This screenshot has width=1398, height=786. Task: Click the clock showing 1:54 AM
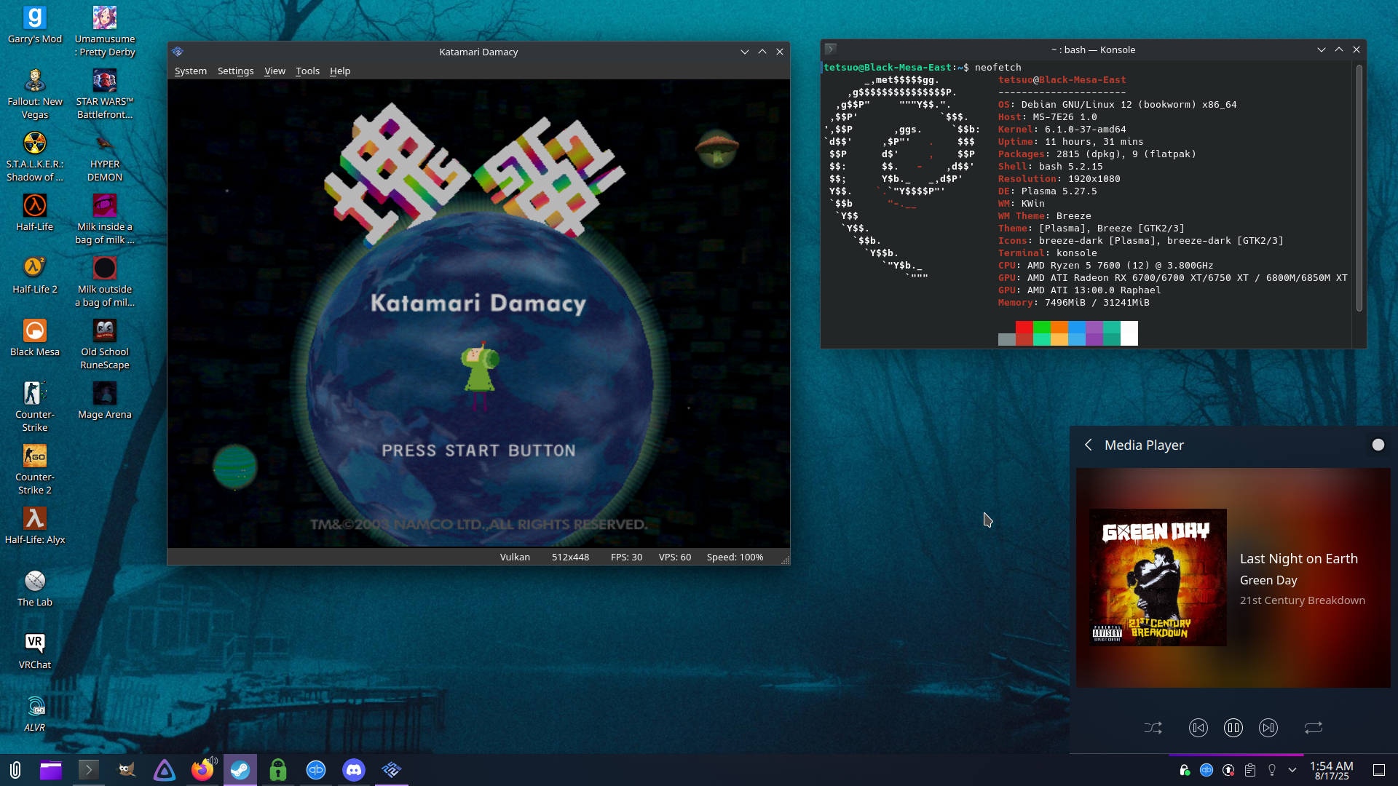click(x=1331, y=770)
